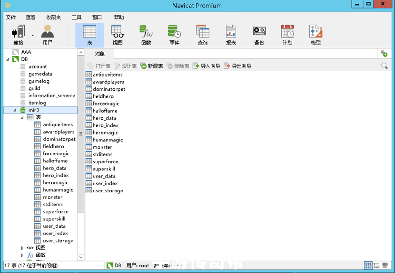Click 删除表 to delete table
This screenshot has width=395, height=273.
coord(178,66)
